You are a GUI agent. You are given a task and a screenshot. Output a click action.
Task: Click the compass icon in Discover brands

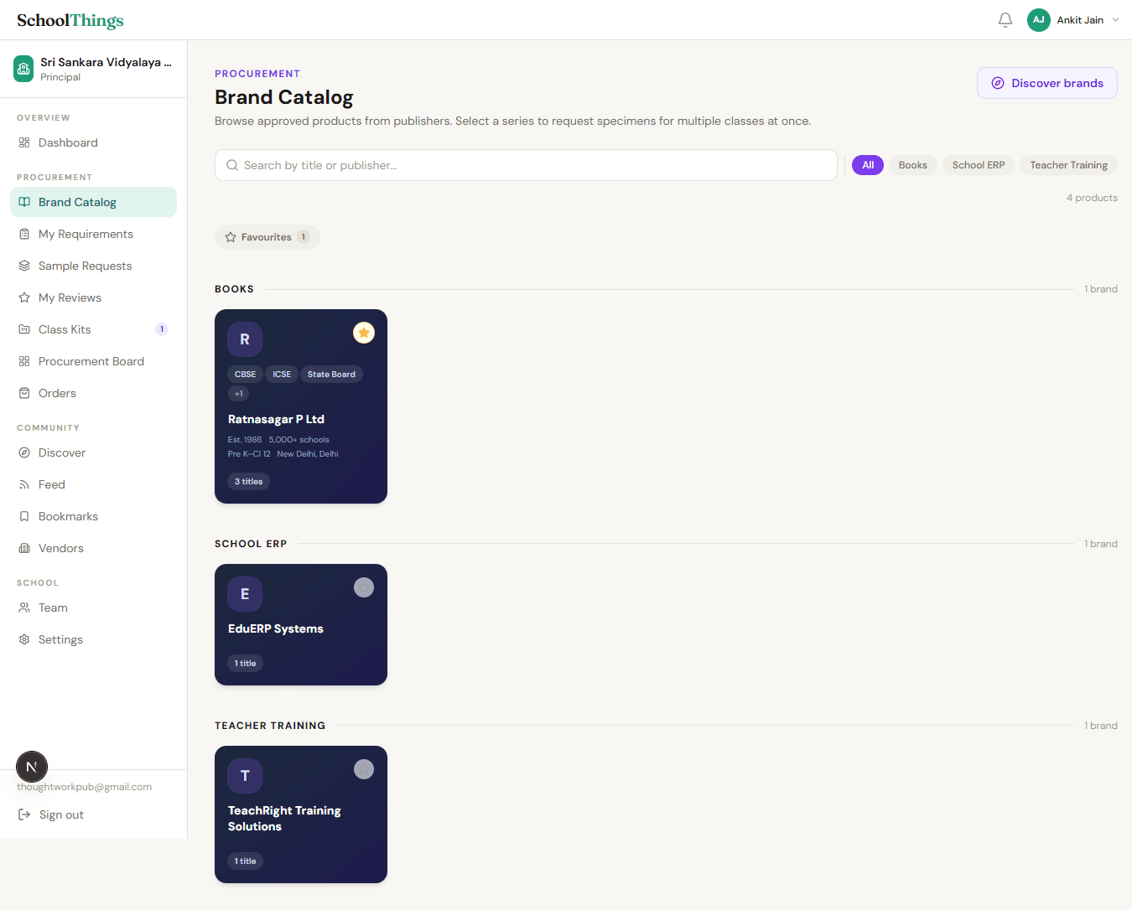998,83
